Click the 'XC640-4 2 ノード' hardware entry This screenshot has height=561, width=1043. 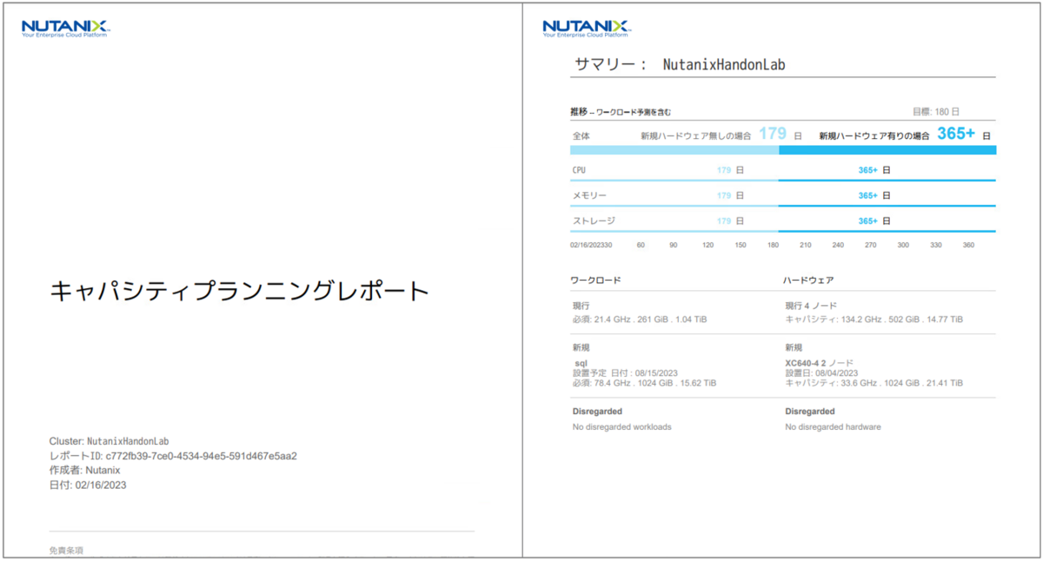(819, 363)
